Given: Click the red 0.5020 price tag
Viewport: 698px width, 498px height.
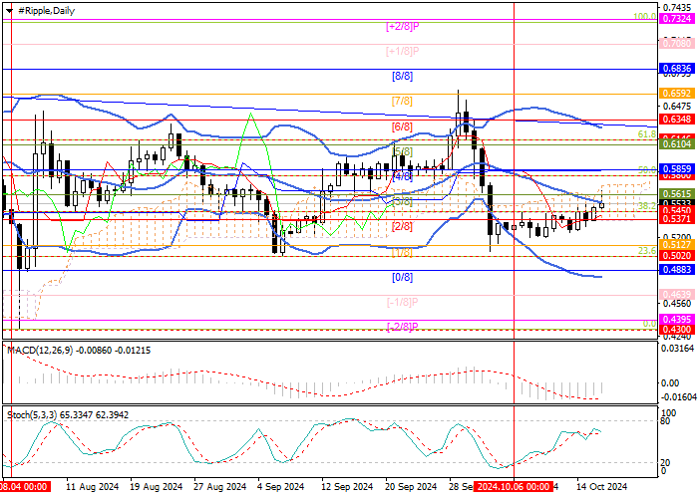Looking at the screenshot, I should (677, 256).
